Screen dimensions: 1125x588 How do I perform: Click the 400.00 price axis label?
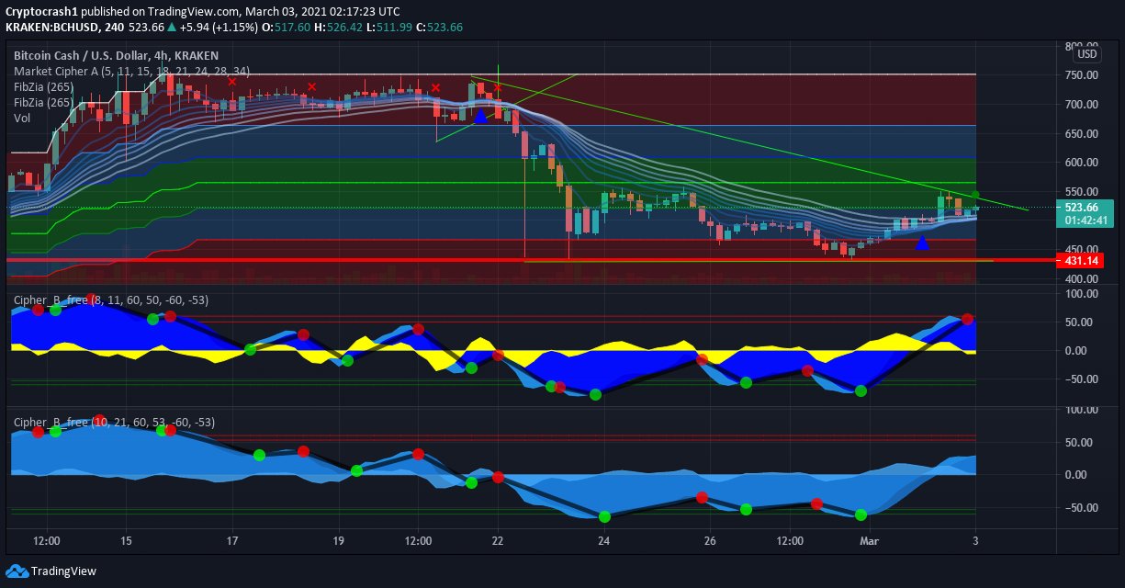pos(1082,278)
